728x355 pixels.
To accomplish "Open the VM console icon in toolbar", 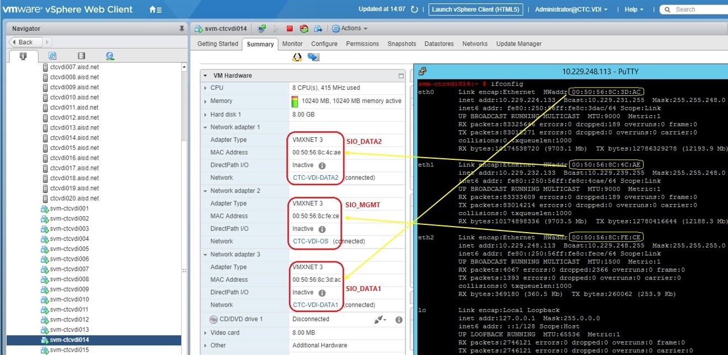I will pos(262,29).
